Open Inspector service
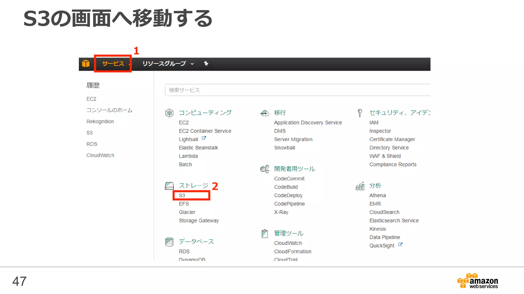Image resolution: width=524 pixels, height=294 pixels. pyautogui.click(x=380, y=131)
